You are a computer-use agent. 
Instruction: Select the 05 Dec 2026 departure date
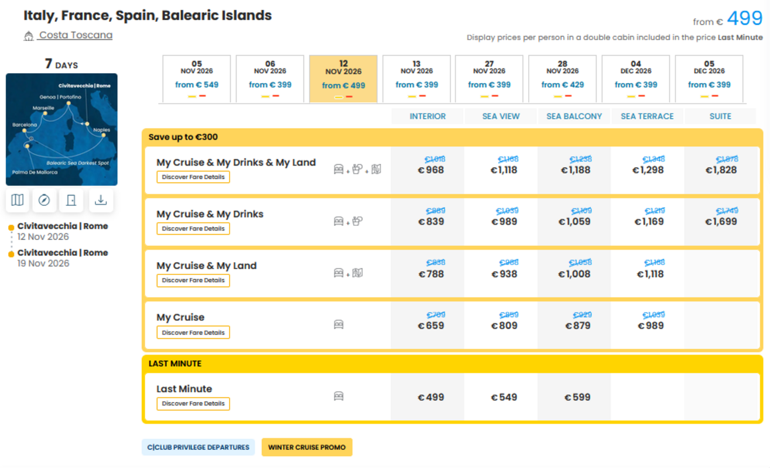(709, 79)
